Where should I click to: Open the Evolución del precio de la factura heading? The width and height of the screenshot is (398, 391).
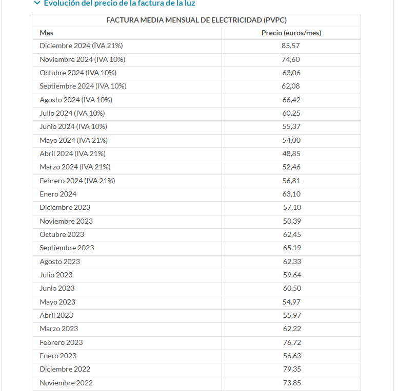120,3
